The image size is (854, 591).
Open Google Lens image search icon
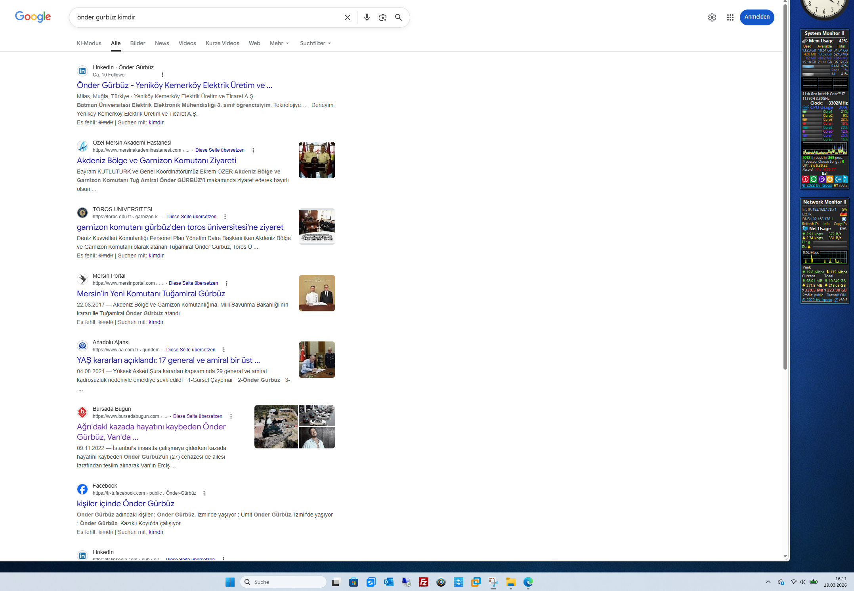(x=382, y=17)
